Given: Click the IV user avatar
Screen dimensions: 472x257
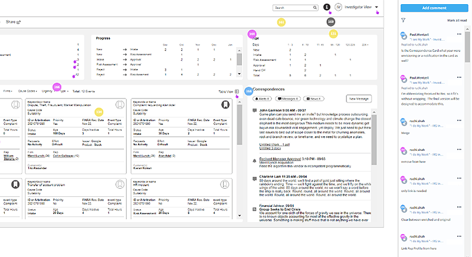Looking at the screenshot, I should pyautogui.click(x=338, y=7).
